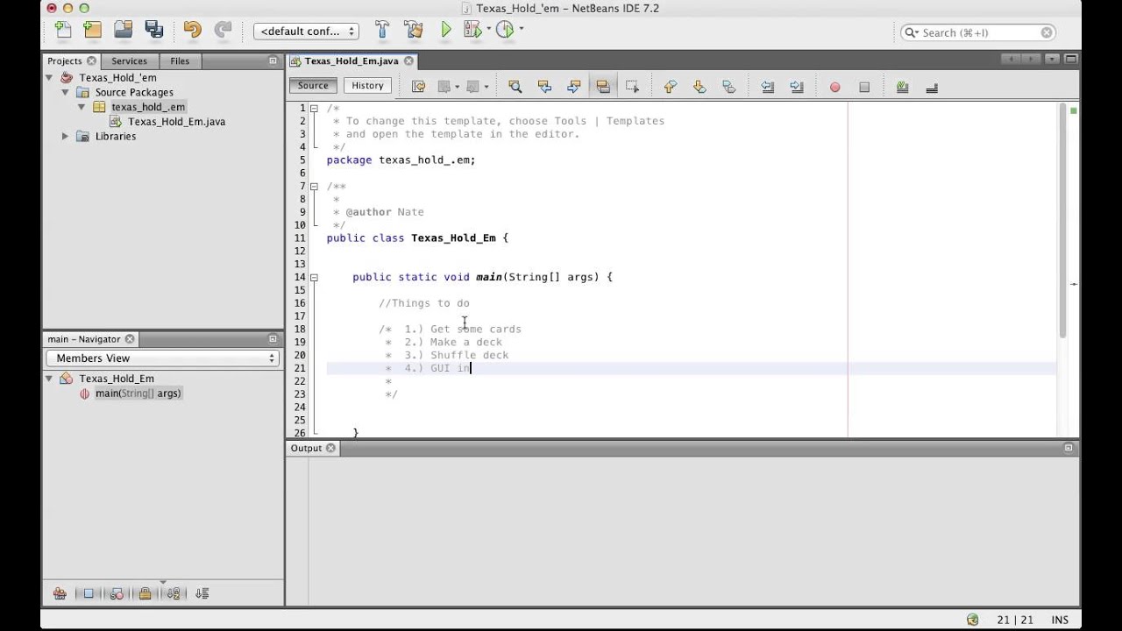Image resolution: width=1122 pixels, height=631 pixels.
Task: Click Next Bookmark icon
Action: (x=699, y=87)
